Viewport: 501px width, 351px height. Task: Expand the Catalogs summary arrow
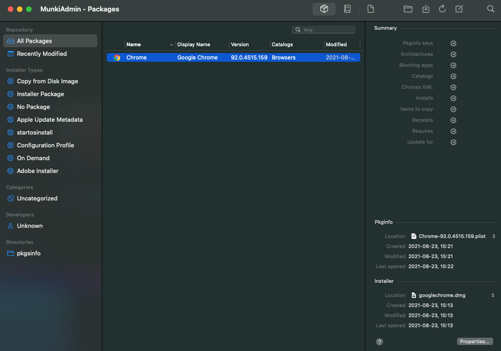point(453,76)
